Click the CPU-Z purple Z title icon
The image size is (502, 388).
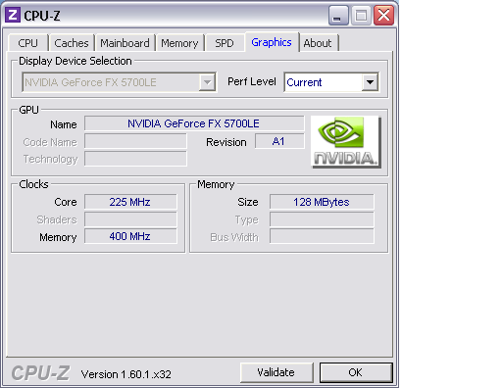pyautogui.click(x=13, y=15)
